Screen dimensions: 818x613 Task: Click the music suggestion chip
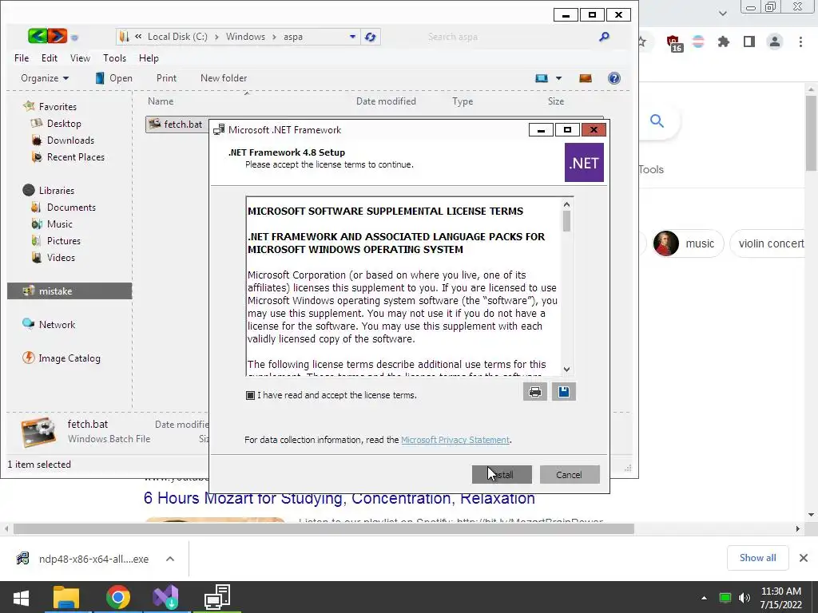tap(689, 243)
